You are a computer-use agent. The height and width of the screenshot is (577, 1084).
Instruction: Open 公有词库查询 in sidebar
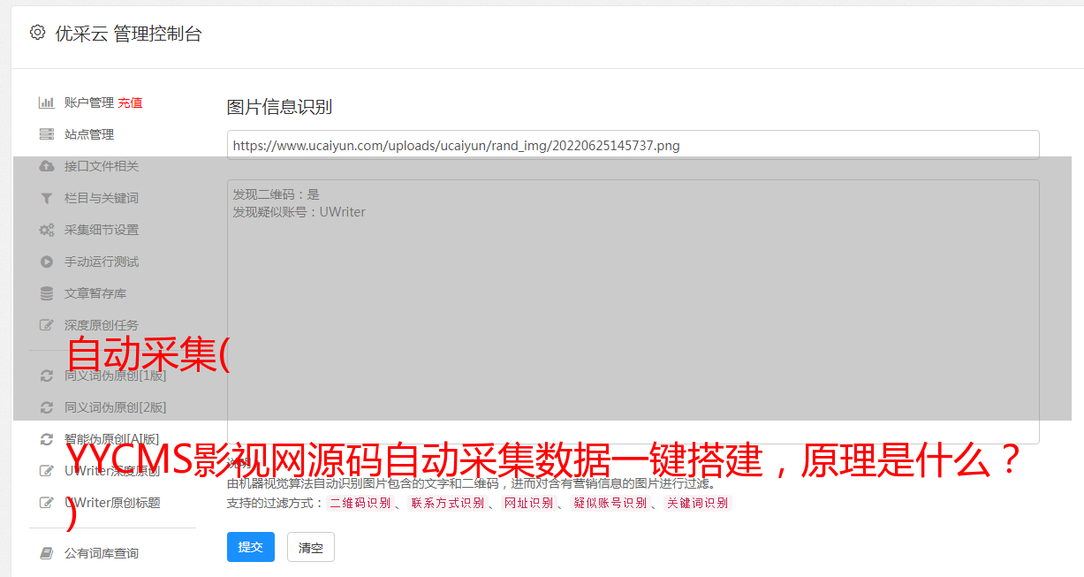click(102, 553)
